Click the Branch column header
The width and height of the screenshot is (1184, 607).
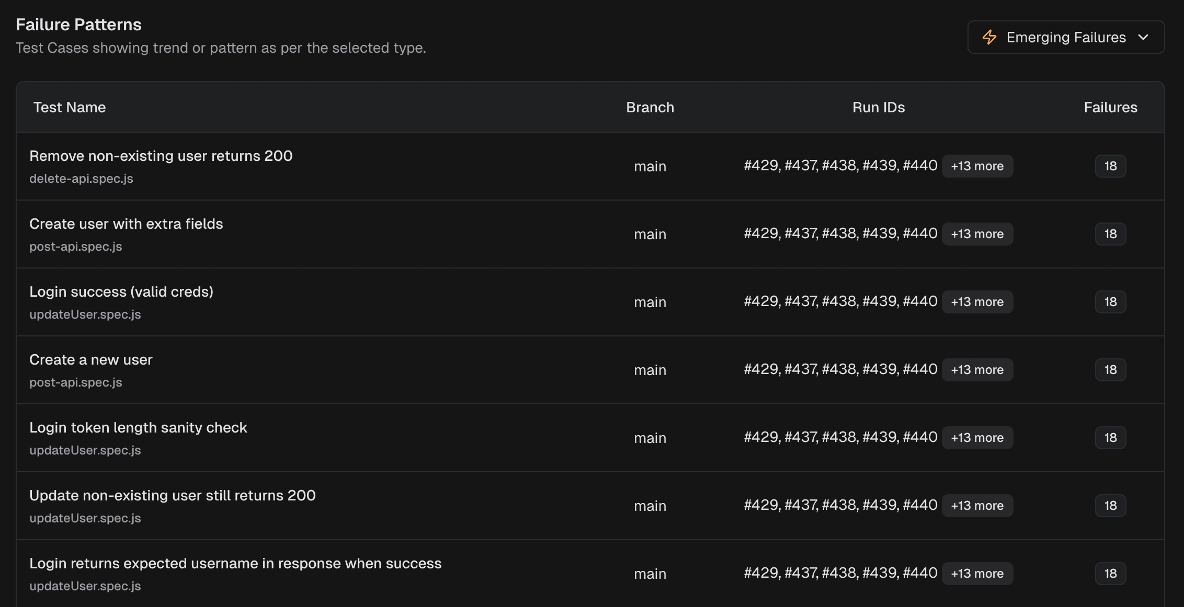pyautogui.click(x=650, y=108)
